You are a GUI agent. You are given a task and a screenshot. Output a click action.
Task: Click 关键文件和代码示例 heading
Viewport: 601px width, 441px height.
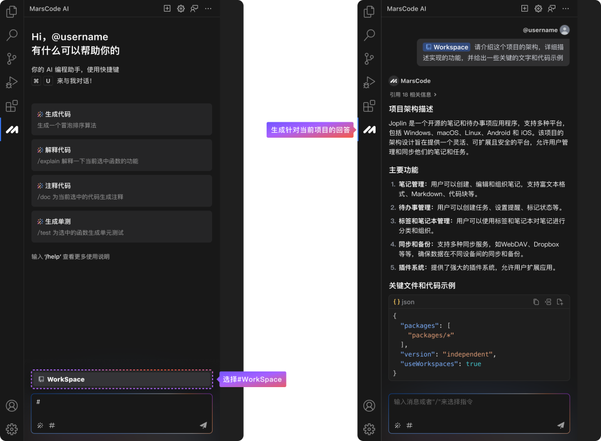(x=422, y=285)
